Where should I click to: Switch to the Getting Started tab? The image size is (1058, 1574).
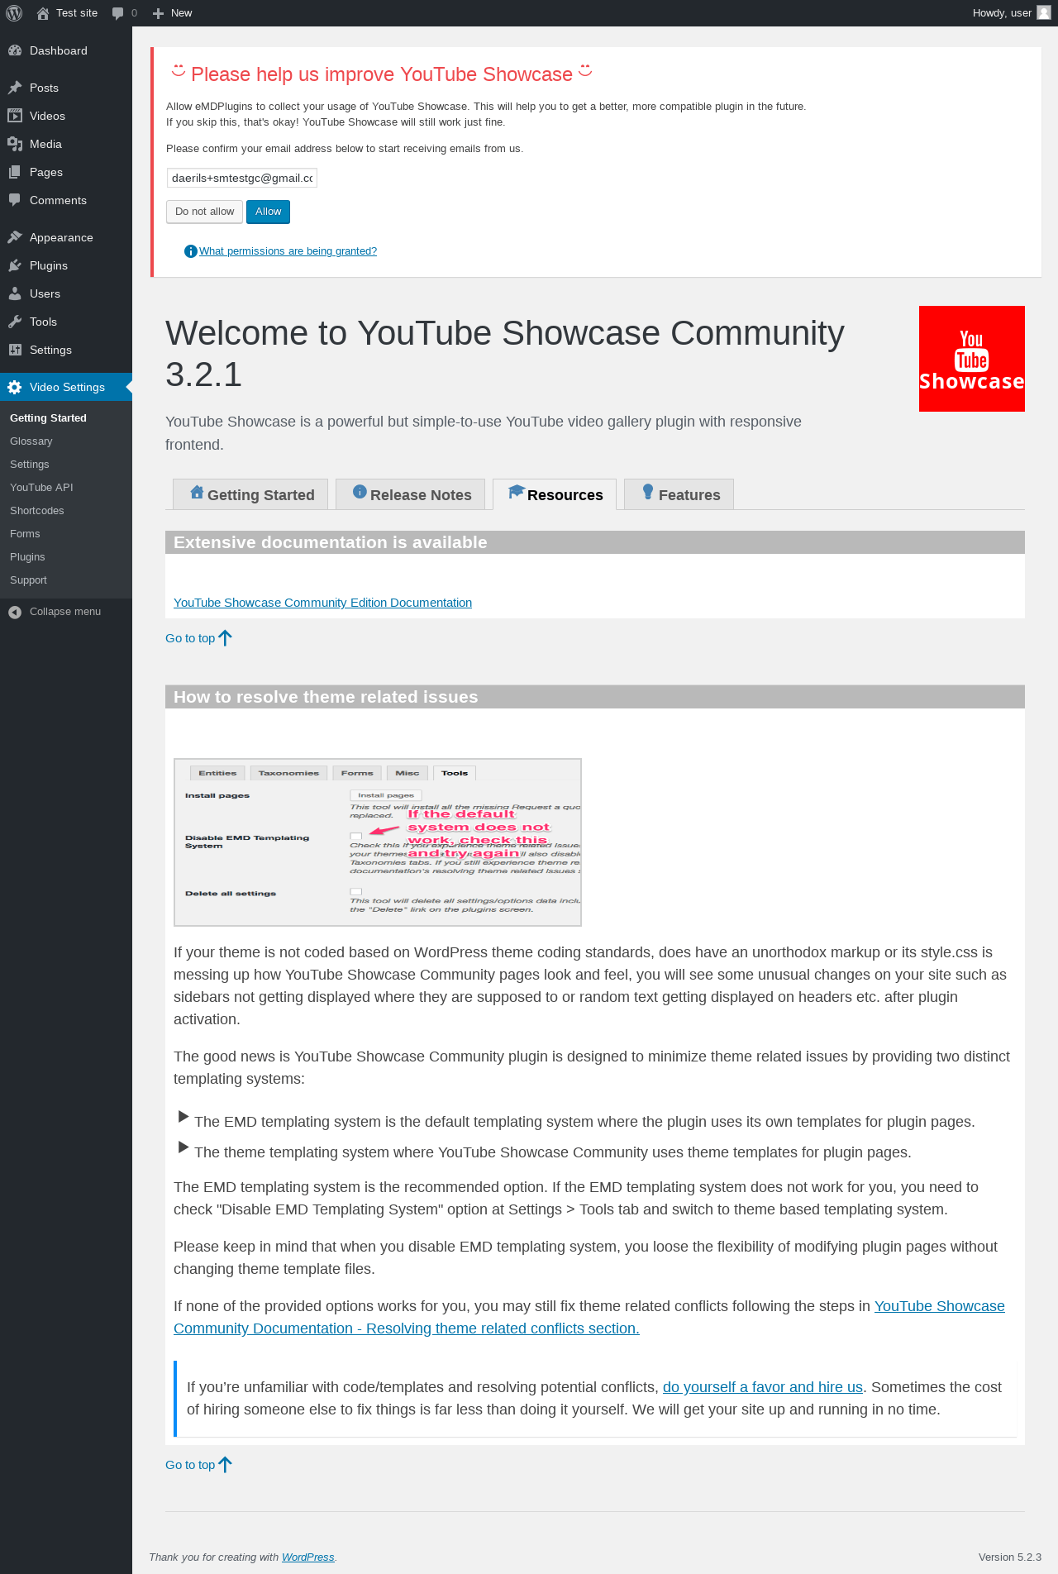[250, 494]
